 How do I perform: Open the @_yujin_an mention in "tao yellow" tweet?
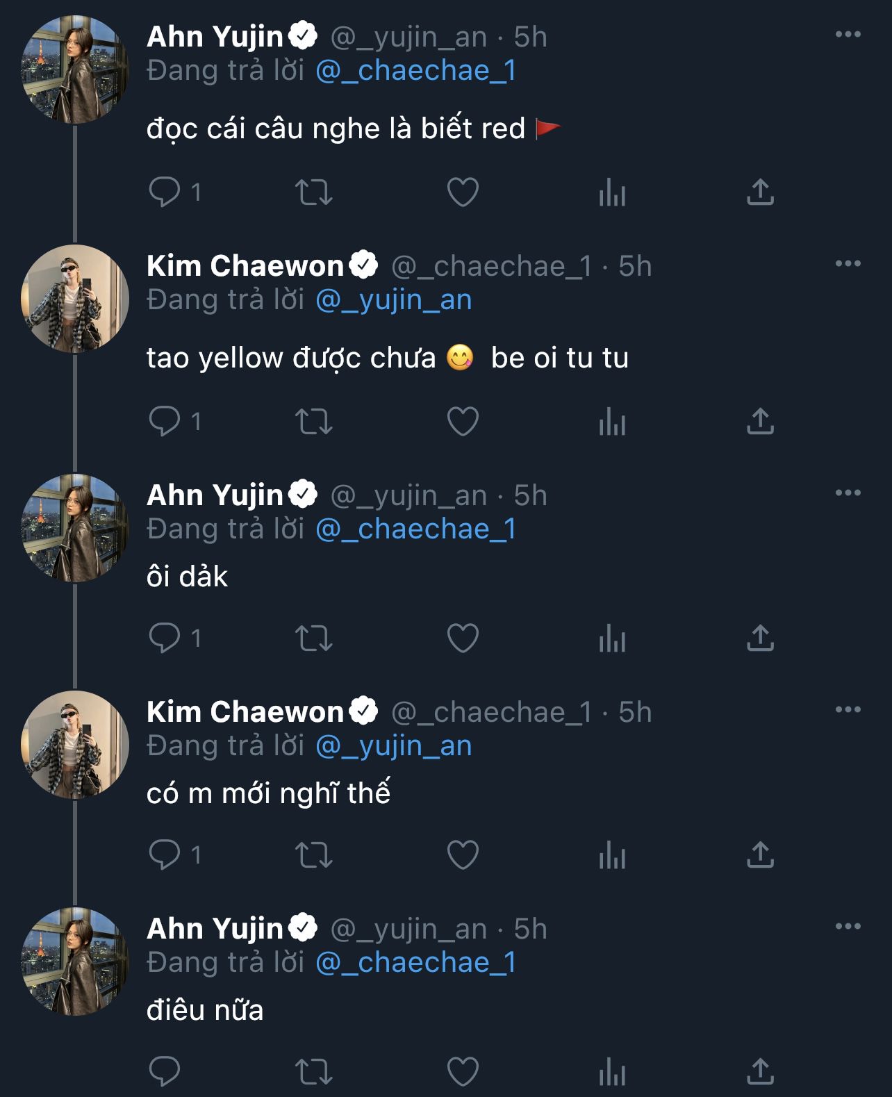click(393, 300)
